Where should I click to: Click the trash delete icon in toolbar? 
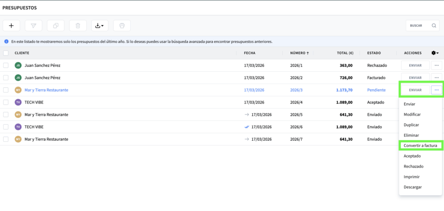click(78, 26)
